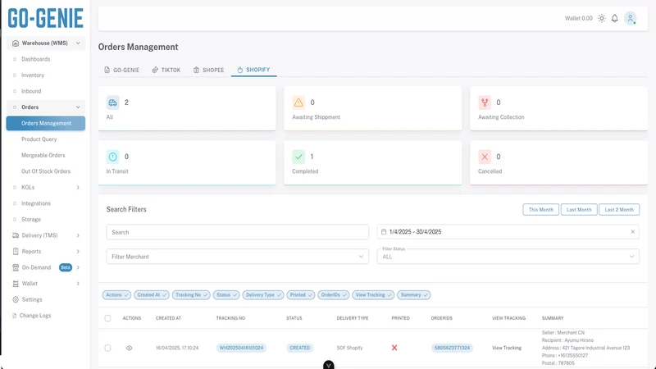The image size is (656, 369).
Task: Click the truck icon on All card
Action: (112, 102)
